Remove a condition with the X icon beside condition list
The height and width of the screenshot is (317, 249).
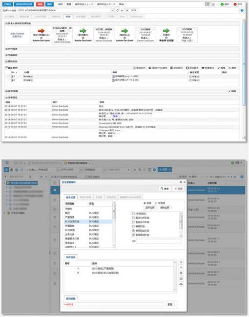pos(181,267)
